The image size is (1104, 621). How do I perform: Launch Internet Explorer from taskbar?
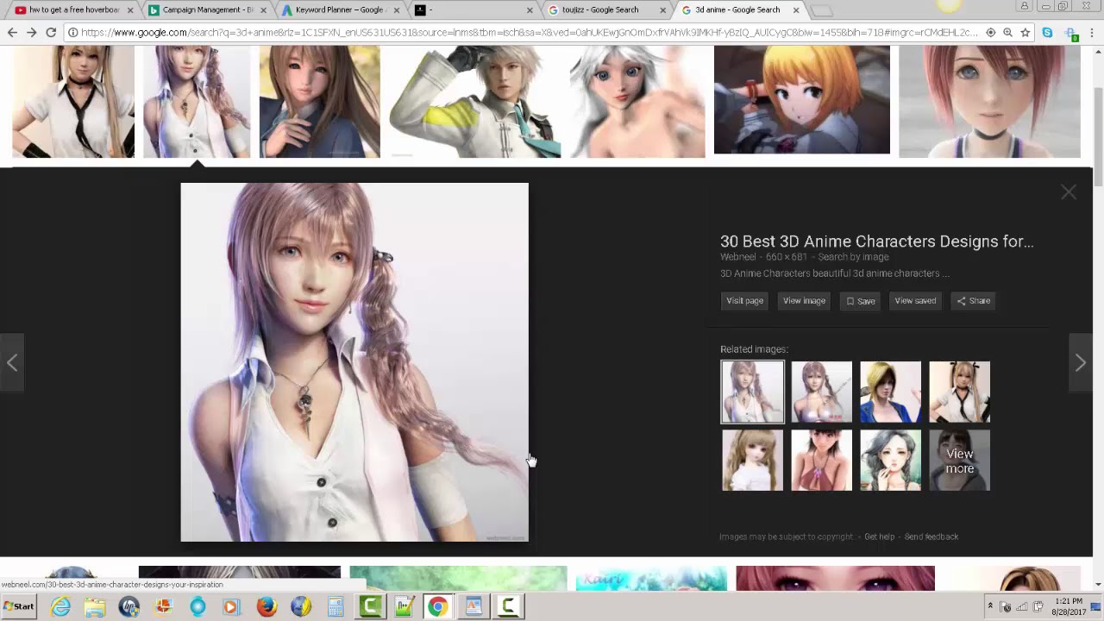click(x=60, y=606)
